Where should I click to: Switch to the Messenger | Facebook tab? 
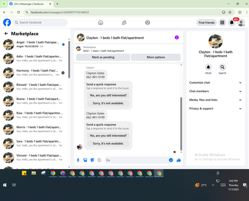tap(30, 4)
